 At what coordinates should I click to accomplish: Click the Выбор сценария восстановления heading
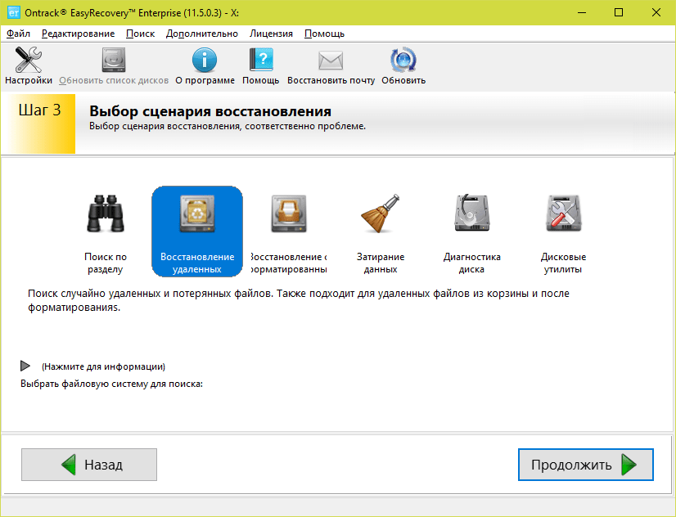click(x=210, y=111)
